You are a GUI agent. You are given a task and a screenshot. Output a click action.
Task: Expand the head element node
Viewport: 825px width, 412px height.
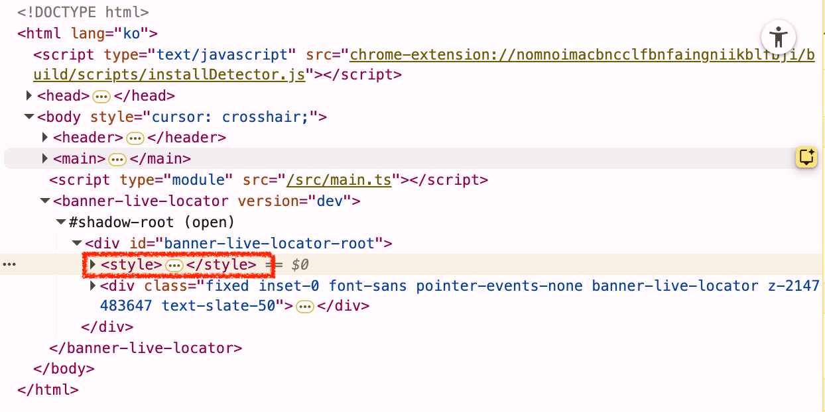click(x=29, y=96)
